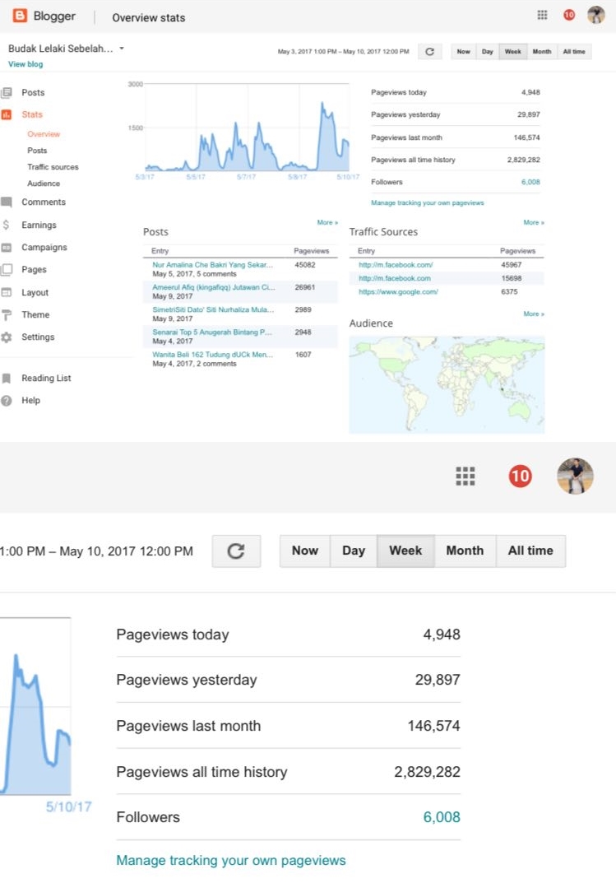Open Theme via the paint roller icon
Image resolution: width=616 pixels, height=883 pixels.
[7, 315]
